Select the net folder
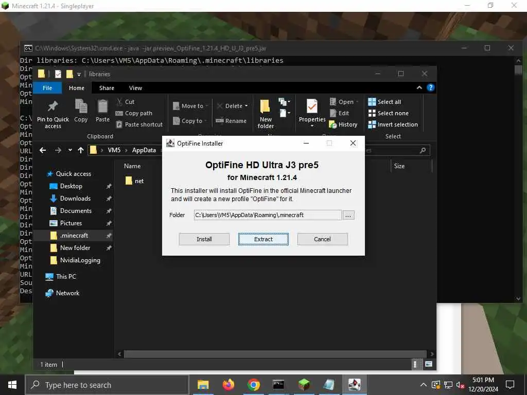The image size is (527, 395). click(134, 181)
